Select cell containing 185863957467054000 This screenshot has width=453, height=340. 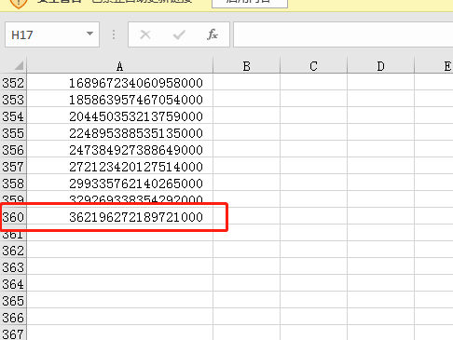coord(120,100)
